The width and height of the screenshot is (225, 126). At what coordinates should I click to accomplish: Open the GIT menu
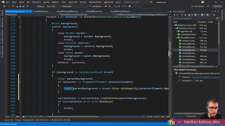click(28, 2)
